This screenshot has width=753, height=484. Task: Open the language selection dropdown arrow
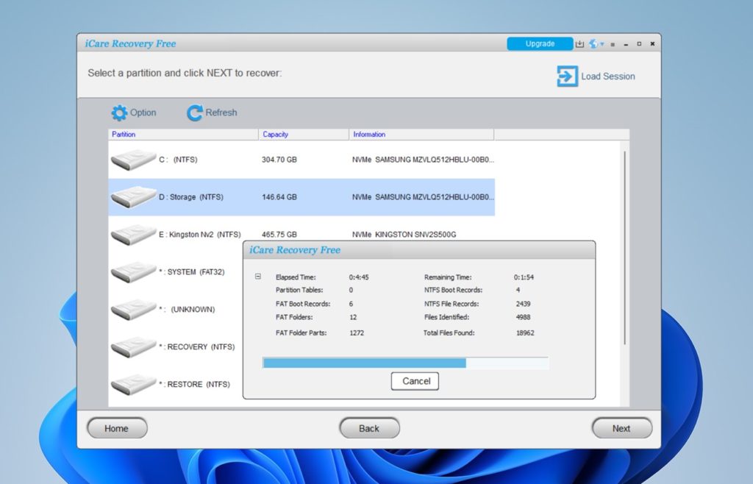(x=602, y=43)
